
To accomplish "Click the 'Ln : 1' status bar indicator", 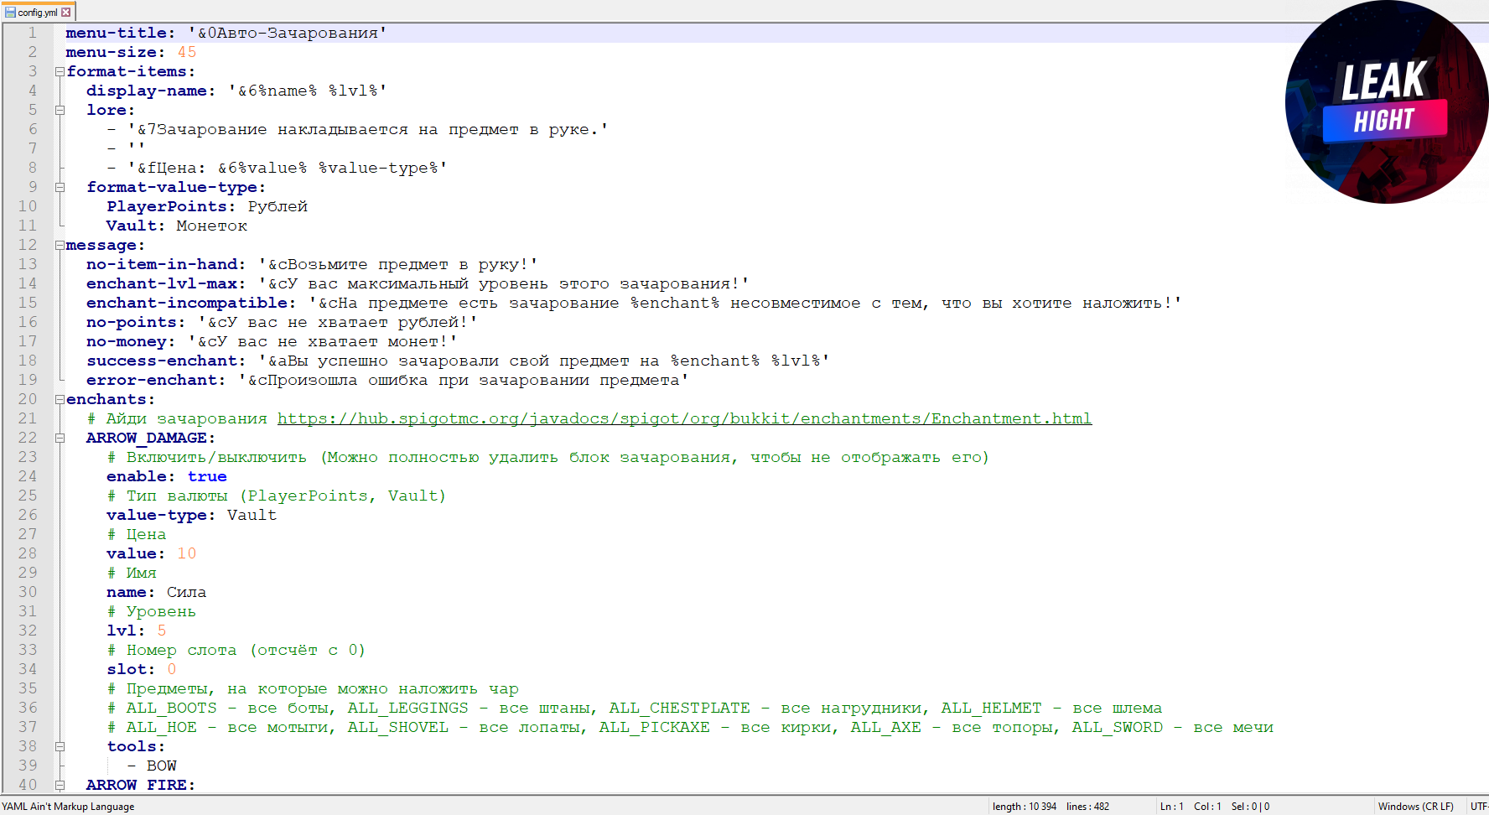I will (x=1171, y=807).
